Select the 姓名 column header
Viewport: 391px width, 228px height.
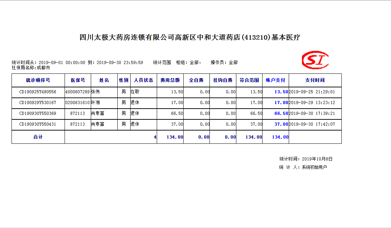tap(104, 80)
